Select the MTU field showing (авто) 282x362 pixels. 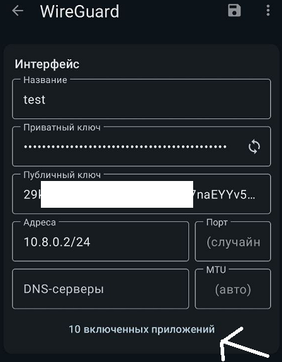[233, 289]
